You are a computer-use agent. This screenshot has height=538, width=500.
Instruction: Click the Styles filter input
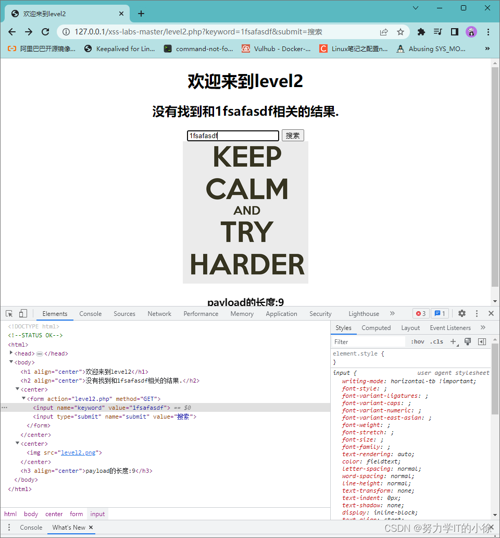(368, 342)
